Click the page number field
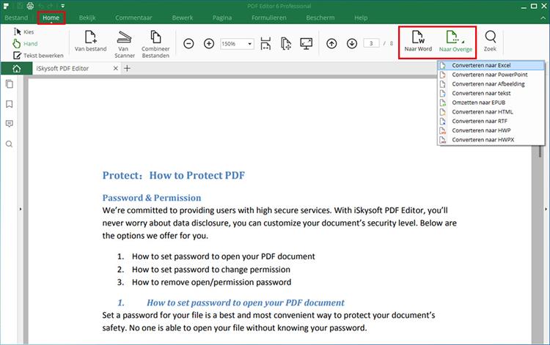The width and height of the screenshot is (550, 345). point(371,43)
